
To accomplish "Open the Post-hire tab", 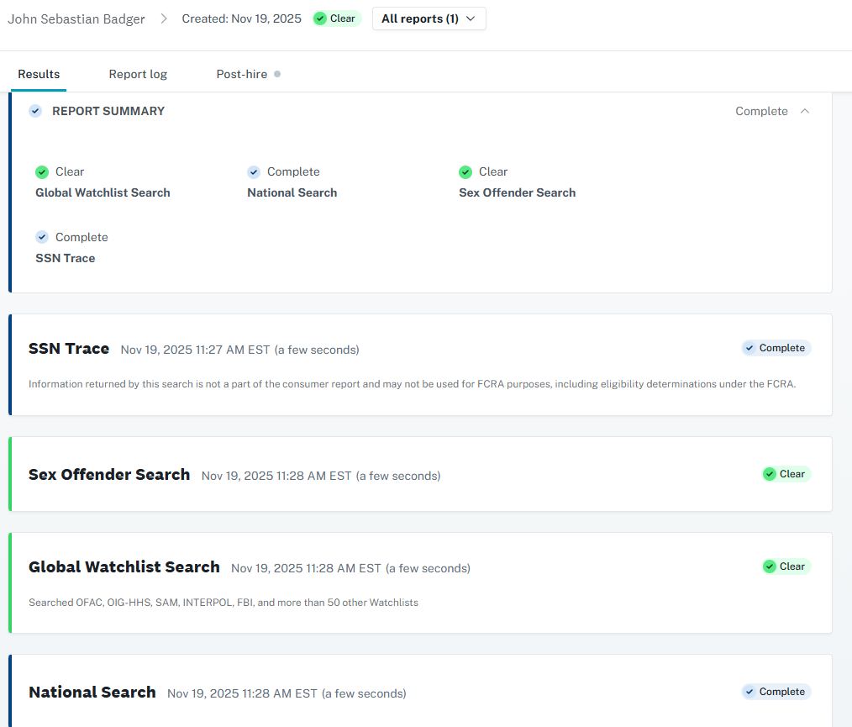I will pos(241,74).
